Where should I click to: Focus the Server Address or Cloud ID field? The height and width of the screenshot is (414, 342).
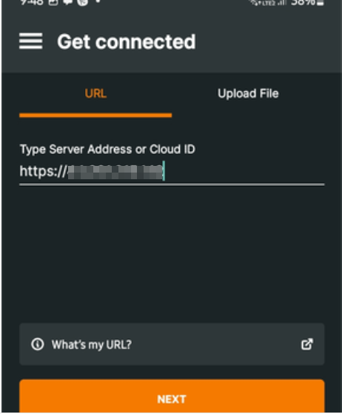pyautogui.click(x=172, y=172)
